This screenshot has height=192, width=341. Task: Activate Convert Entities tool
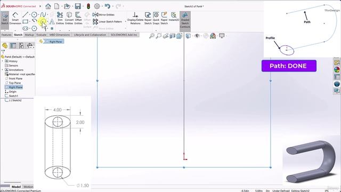pyautogui.click(x=69, y=19)
